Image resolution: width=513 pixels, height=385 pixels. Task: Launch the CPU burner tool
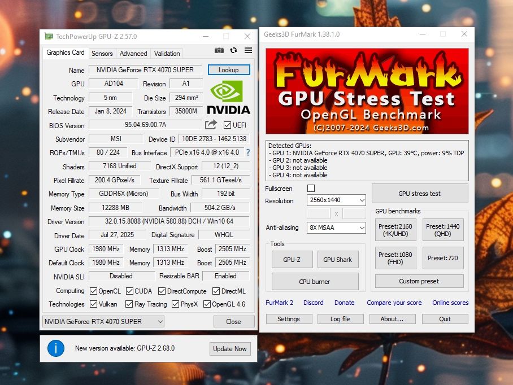[315, 282]
